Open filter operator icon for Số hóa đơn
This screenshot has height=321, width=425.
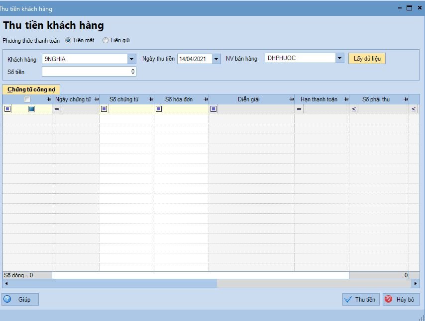(x=159, y=109)
